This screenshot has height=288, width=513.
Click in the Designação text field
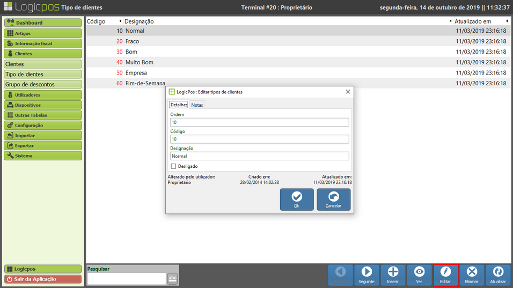(259, 156)
